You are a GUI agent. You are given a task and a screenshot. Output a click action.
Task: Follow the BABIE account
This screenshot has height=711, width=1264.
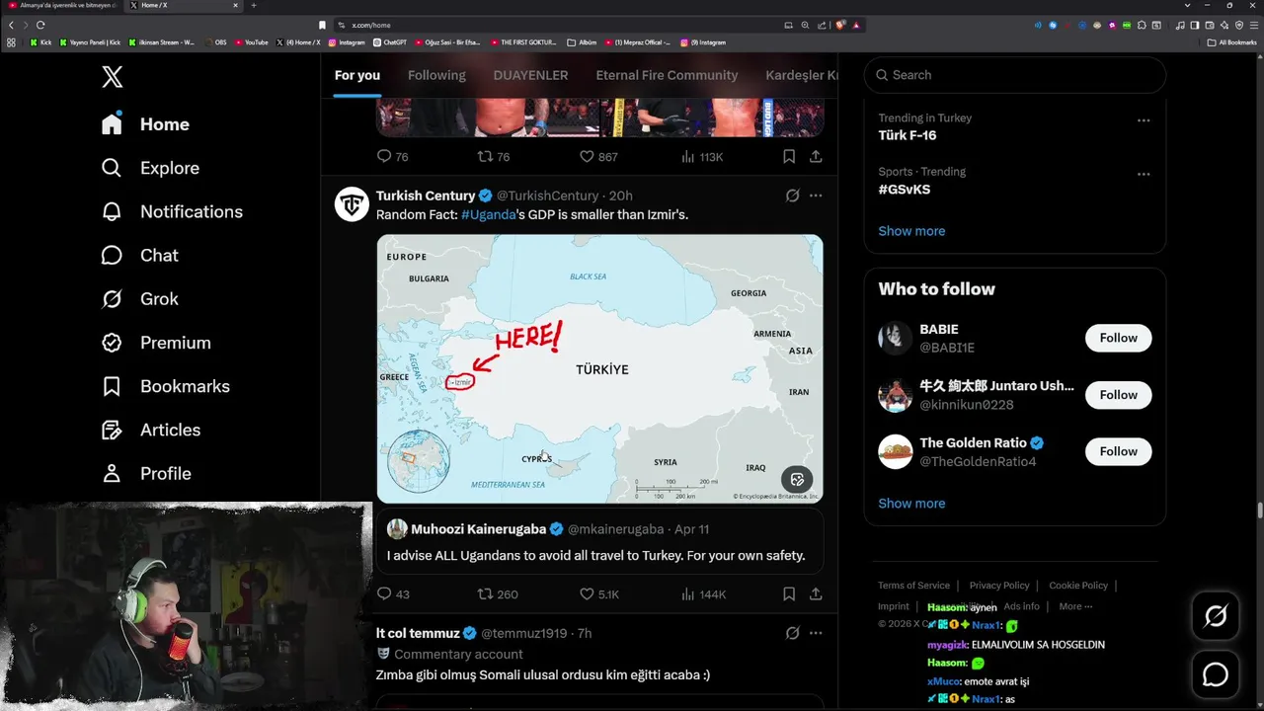point(1118,338)
